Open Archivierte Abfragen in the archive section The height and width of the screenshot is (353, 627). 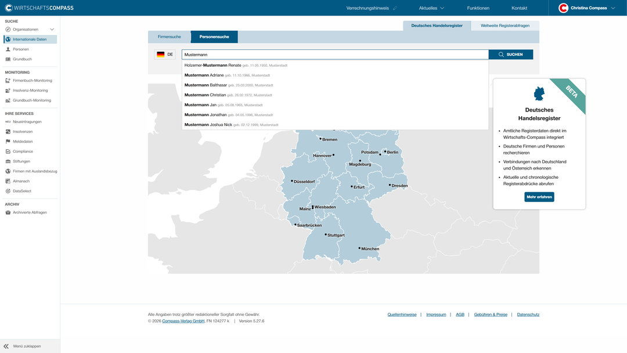[x=30, y=212]
